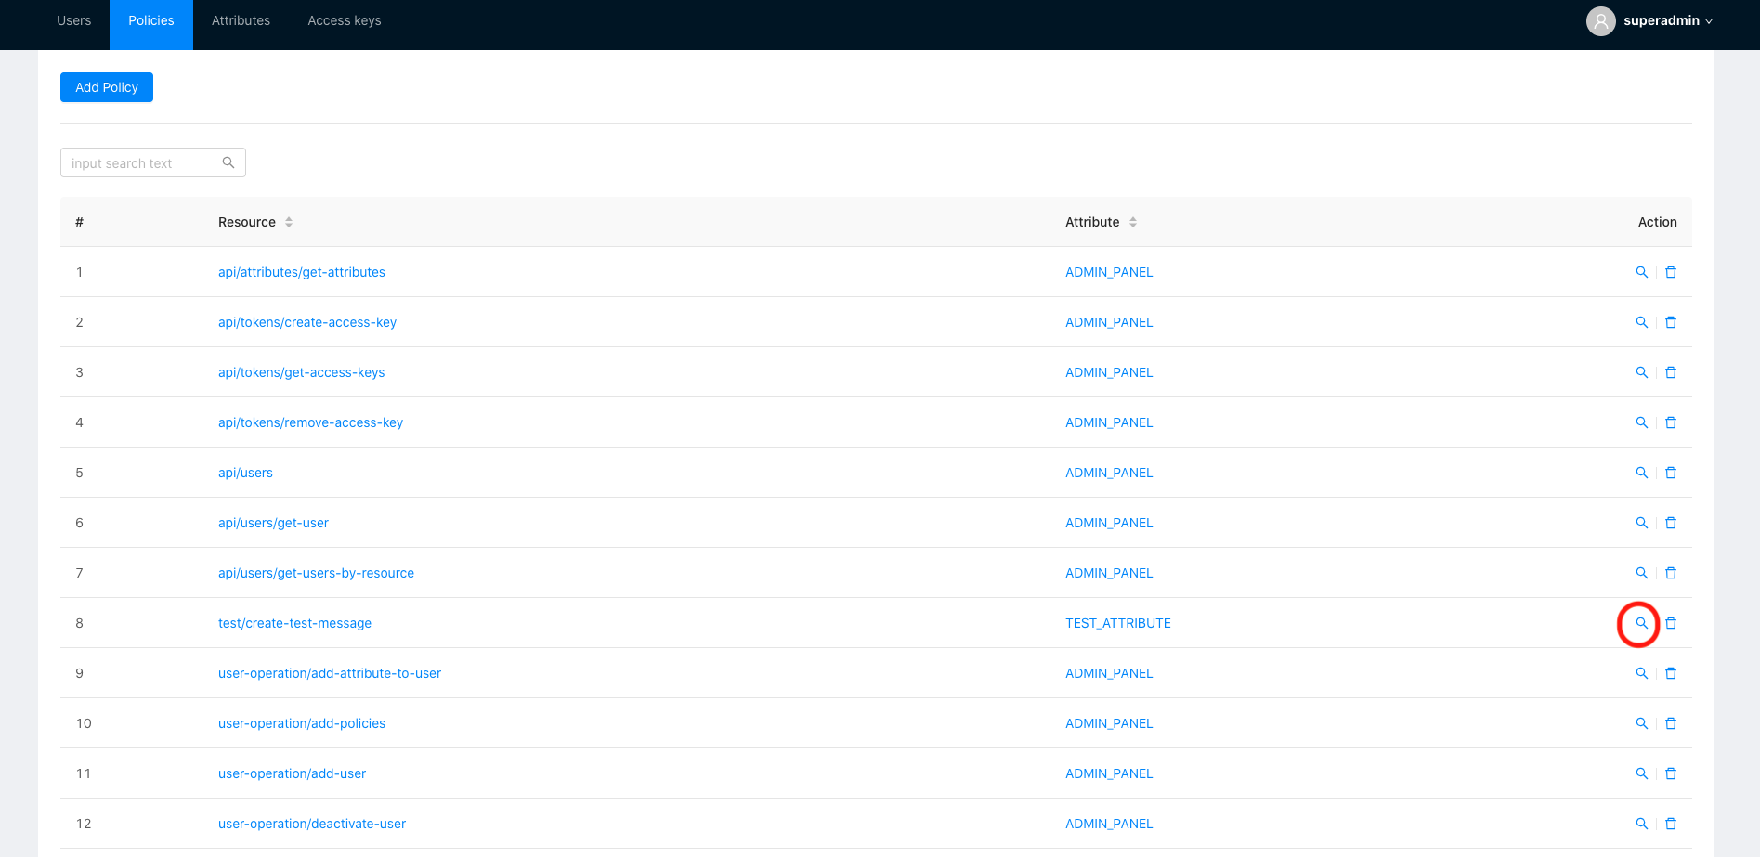Delete the test/create-test-message policy
1760x857 pixels.
tap(1671, 623)
